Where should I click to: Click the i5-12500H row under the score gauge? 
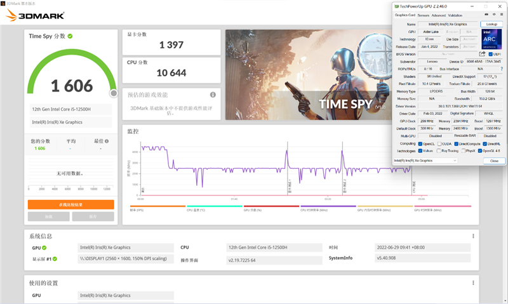70,109
